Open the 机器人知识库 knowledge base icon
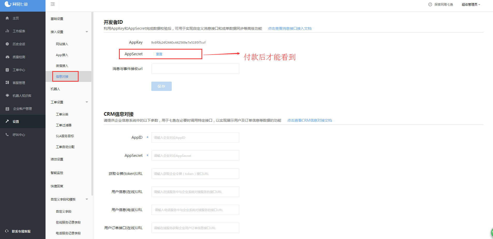This screenshot has width=493, height=239. click(7, 96)
